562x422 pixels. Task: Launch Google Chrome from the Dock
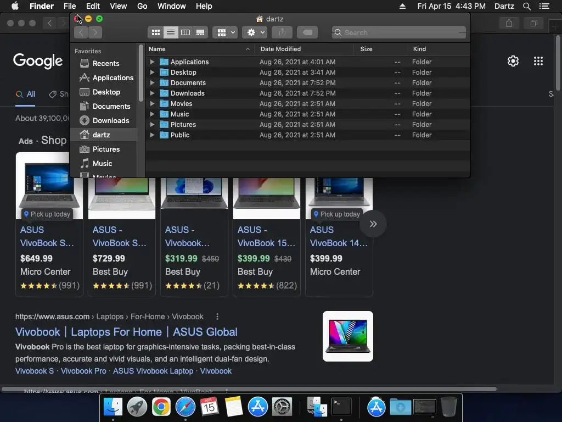pyautogui.click(x=161, y=407)
